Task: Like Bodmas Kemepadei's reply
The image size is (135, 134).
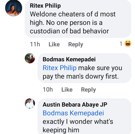Action: point(67,90)
